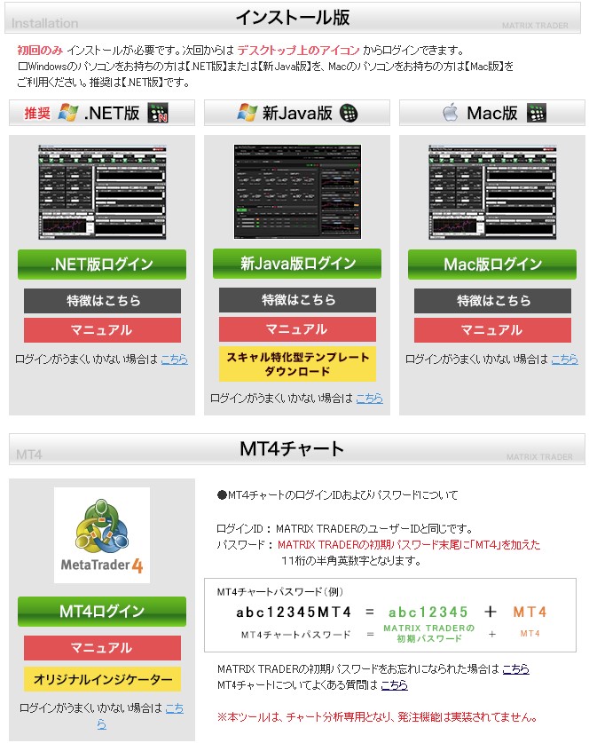Follow こちら login-help link under 新Java版
This screenshot has width=589, height=743.
369,399
